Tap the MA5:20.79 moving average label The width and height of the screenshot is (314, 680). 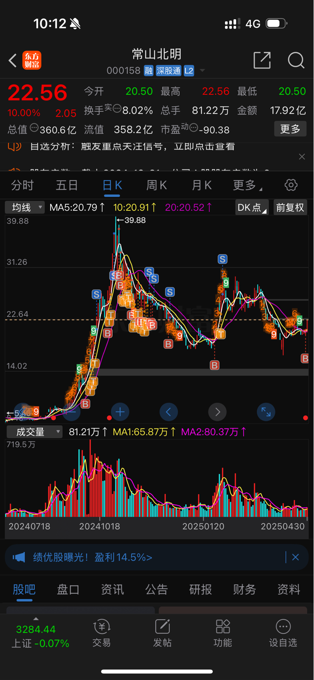pyautogui.click(x=77, y=207)
